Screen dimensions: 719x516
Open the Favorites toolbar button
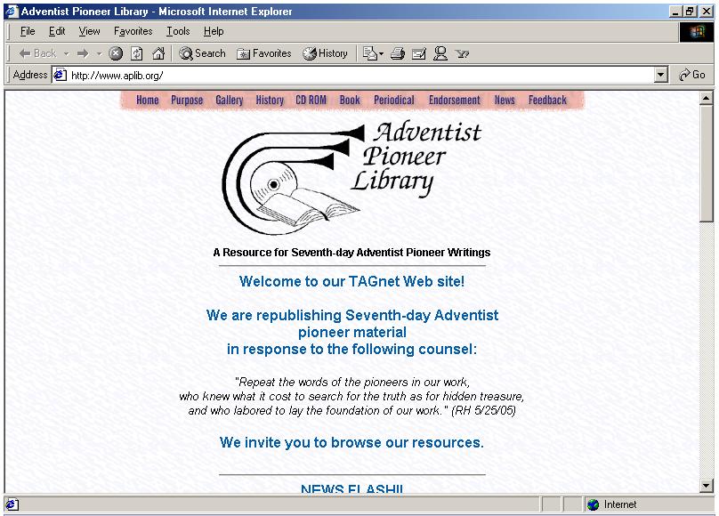pos(263,53)
